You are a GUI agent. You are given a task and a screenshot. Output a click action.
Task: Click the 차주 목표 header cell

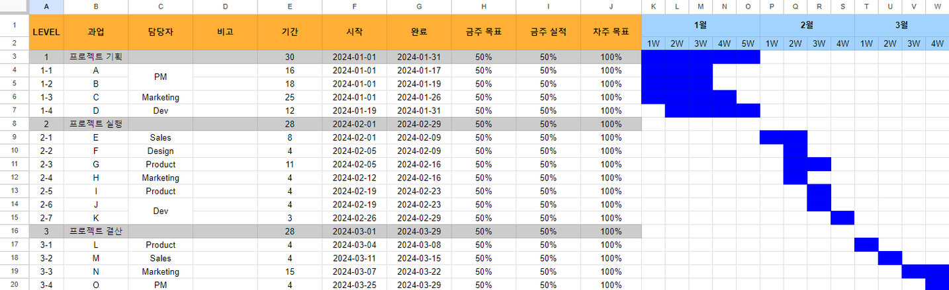(x=611, y=32)
